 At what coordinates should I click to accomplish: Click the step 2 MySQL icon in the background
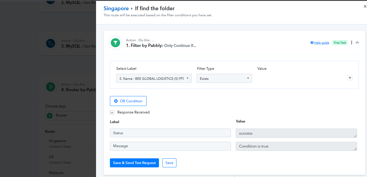(x=50, y=2)
